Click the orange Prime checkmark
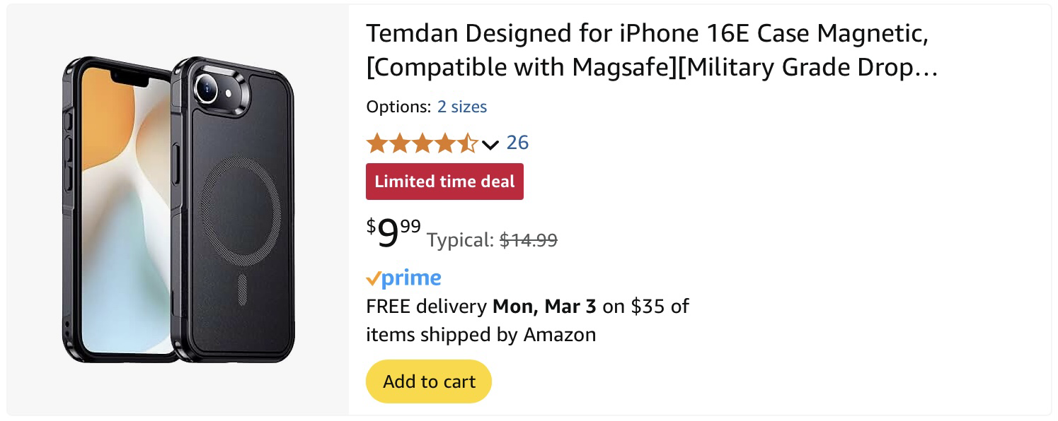Screen dimensions: 1058x421 (373, 279)
